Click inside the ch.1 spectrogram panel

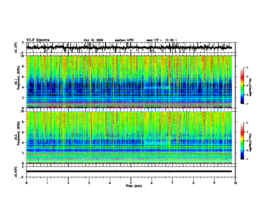(129, 82)
